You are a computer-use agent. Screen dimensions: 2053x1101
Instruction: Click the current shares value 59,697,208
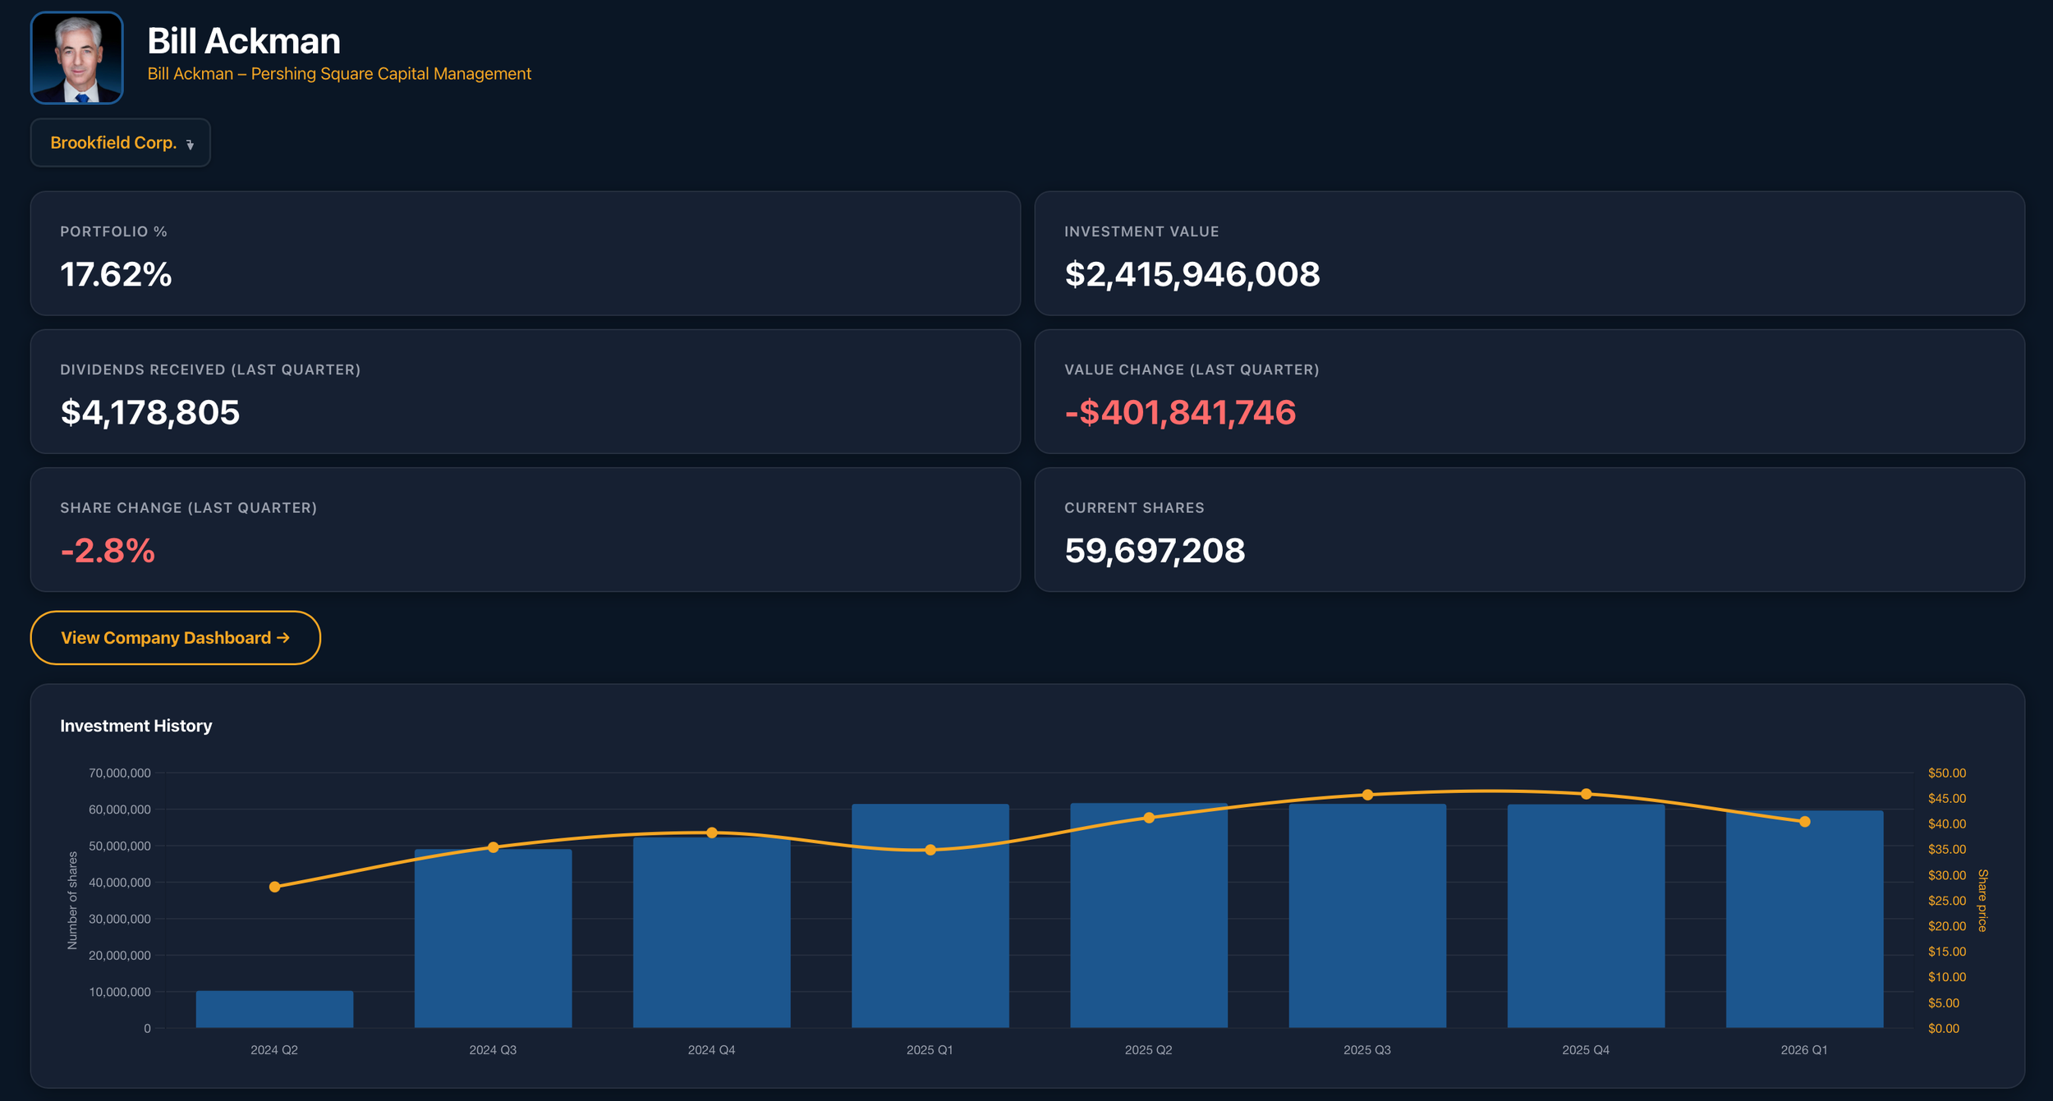coord(1155,550)
